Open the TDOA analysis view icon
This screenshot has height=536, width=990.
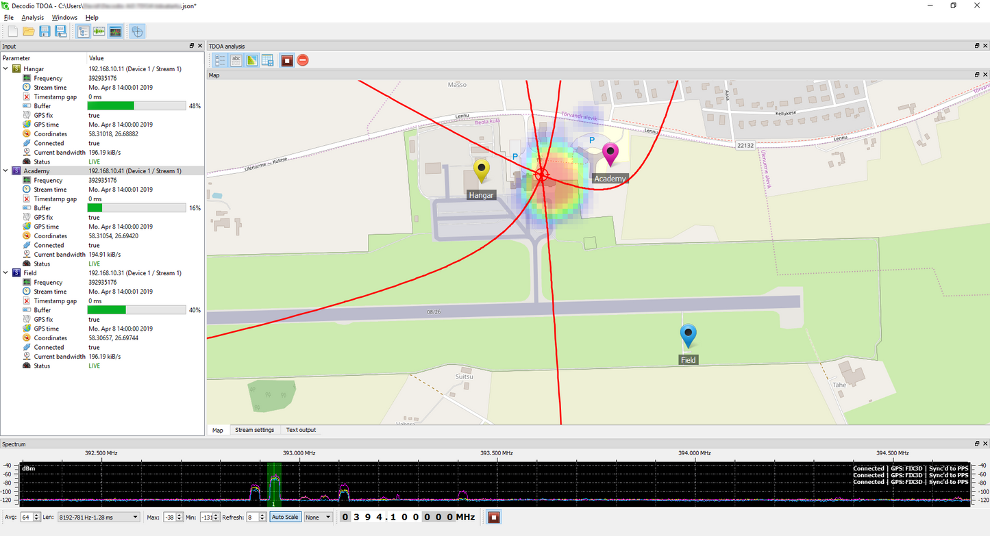137,31
